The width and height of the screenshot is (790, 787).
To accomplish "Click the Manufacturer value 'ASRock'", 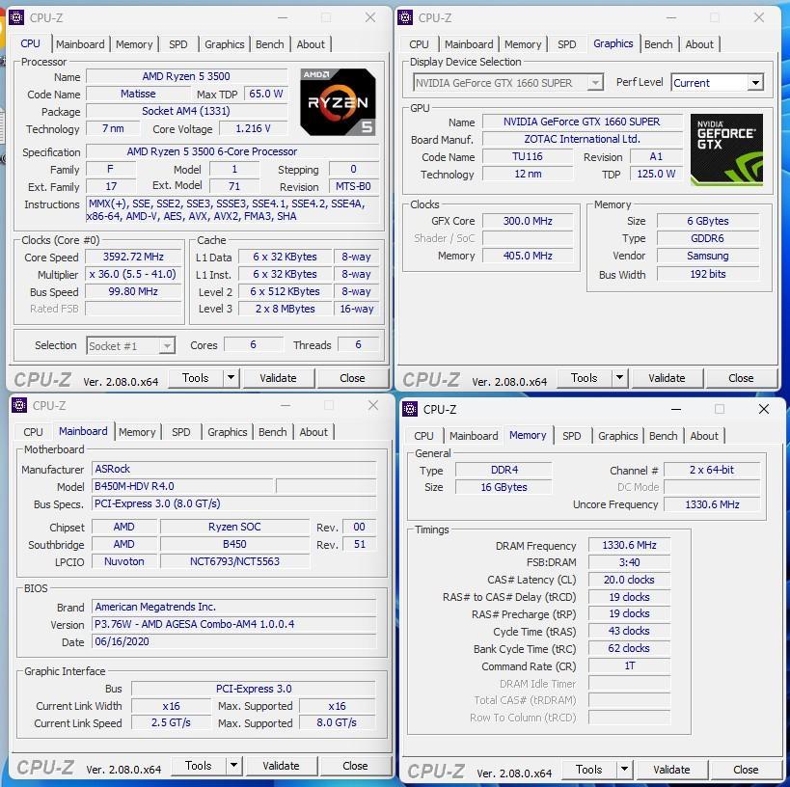I will (x=234, y=469).
